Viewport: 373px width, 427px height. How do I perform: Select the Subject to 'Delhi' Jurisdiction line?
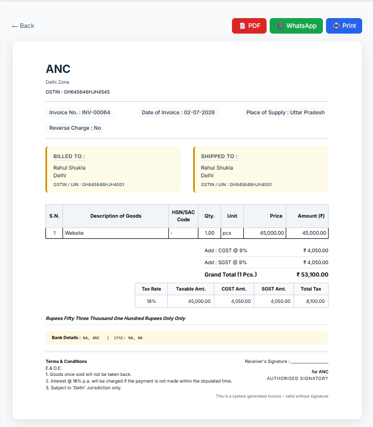click(84, 388)
